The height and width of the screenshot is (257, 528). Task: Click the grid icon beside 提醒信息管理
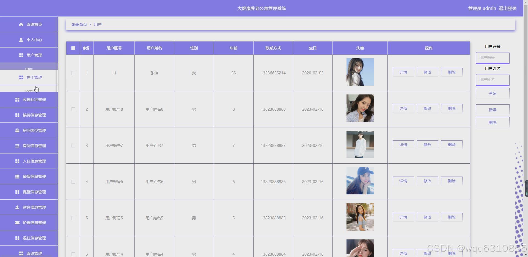pos(17,192)
